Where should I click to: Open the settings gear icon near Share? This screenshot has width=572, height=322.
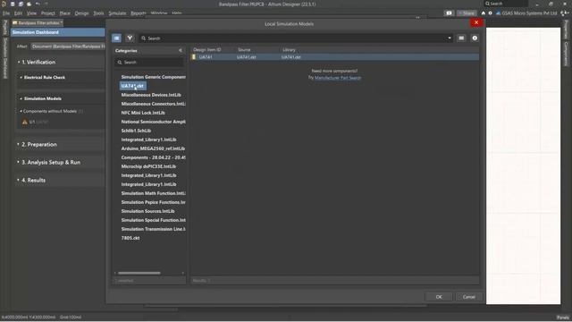491,13
